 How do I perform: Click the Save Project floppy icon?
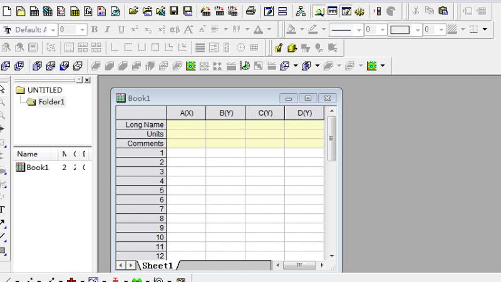pyautogui.click(x=174, y=11)
